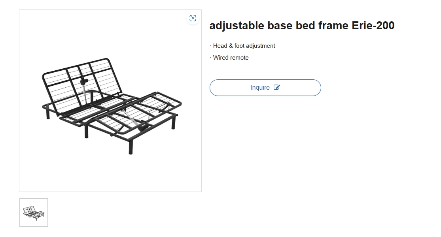Click the Wired remote feature text
This screenshot has height=237, width=441.
[231, 58]
